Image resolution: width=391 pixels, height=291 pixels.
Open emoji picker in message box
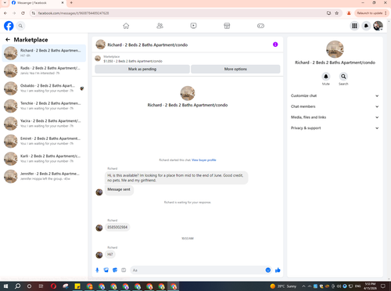coord(268,270)
